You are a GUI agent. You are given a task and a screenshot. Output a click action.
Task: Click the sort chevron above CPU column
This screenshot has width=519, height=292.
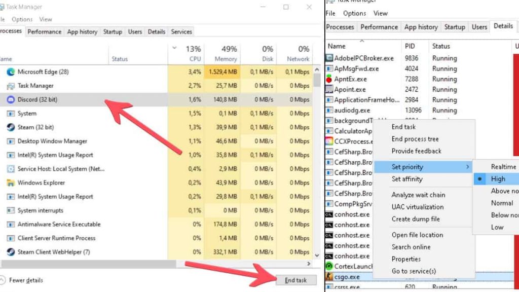point(174,48)
